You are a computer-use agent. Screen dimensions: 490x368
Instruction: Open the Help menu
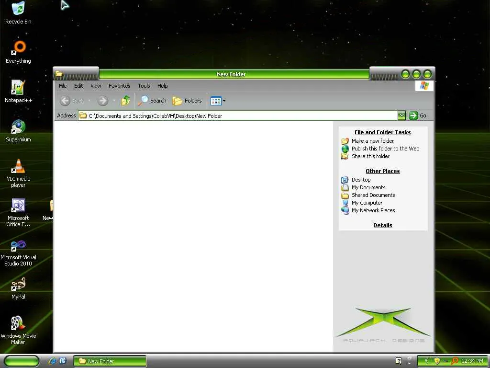[x=163, y=86]
